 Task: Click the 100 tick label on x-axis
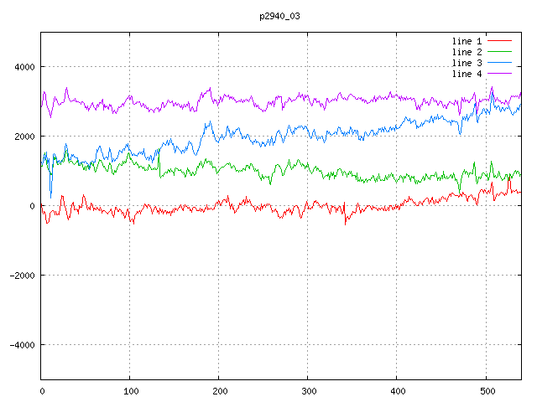coord(130,390)
